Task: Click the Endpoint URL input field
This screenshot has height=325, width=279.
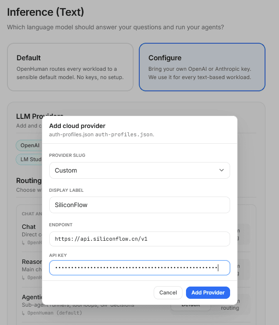Action: [x=139, y=239]
